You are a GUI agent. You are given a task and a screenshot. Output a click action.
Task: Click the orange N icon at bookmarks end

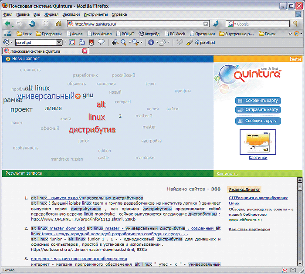(296, 34)
